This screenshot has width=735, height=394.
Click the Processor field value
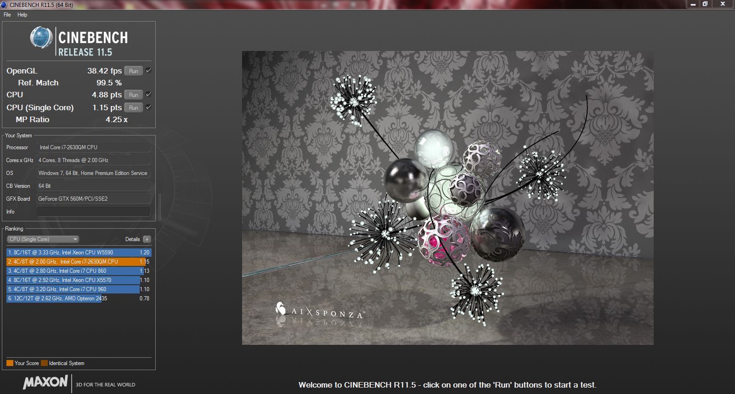(93, 147)
